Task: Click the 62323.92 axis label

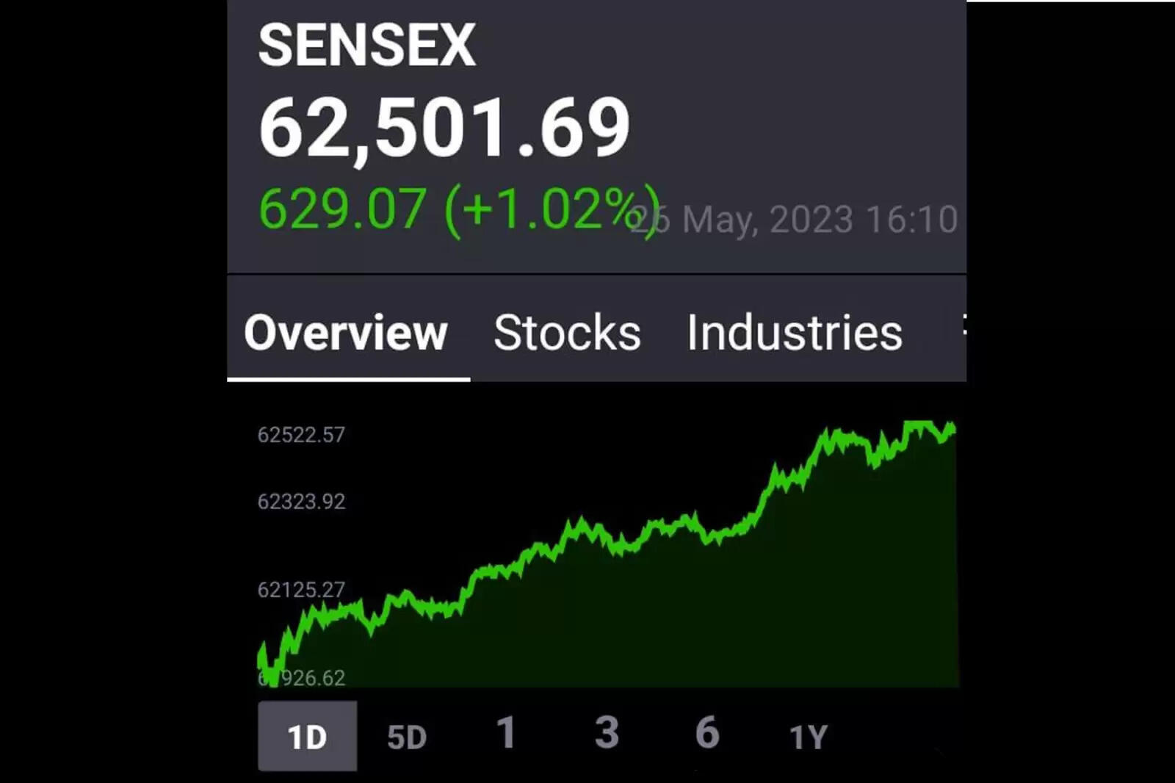Action: pyautogui.click(x=301, y=502)
